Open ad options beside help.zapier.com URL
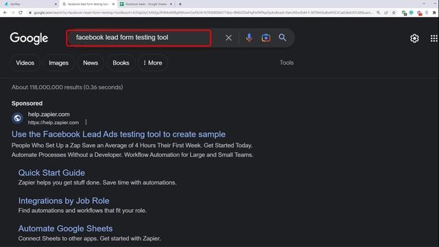439x247 pixels. coord(86,122)
